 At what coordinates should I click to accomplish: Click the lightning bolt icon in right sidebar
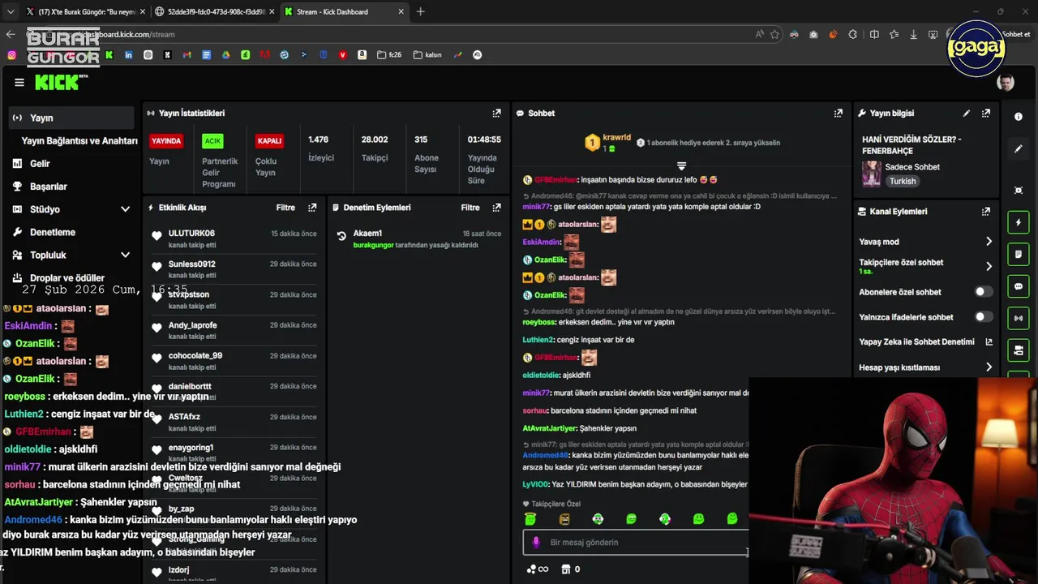(x=1019, y=222)
